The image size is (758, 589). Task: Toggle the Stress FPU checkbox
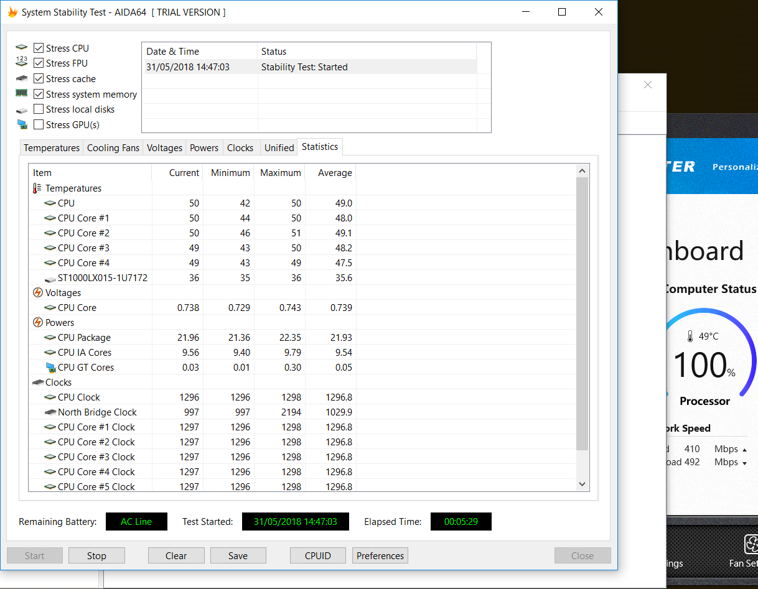click(39, 63)
